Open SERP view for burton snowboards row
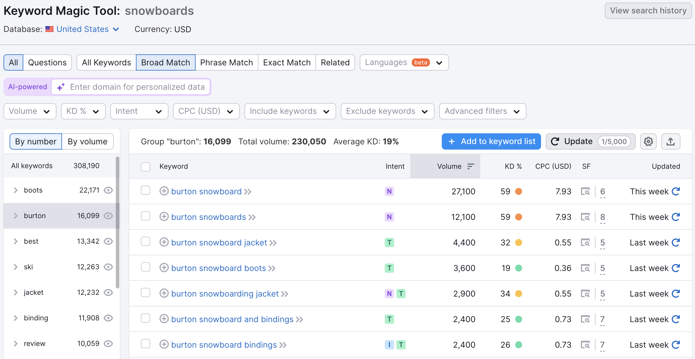The image size is (695, 359). click(x=585, y=217)
